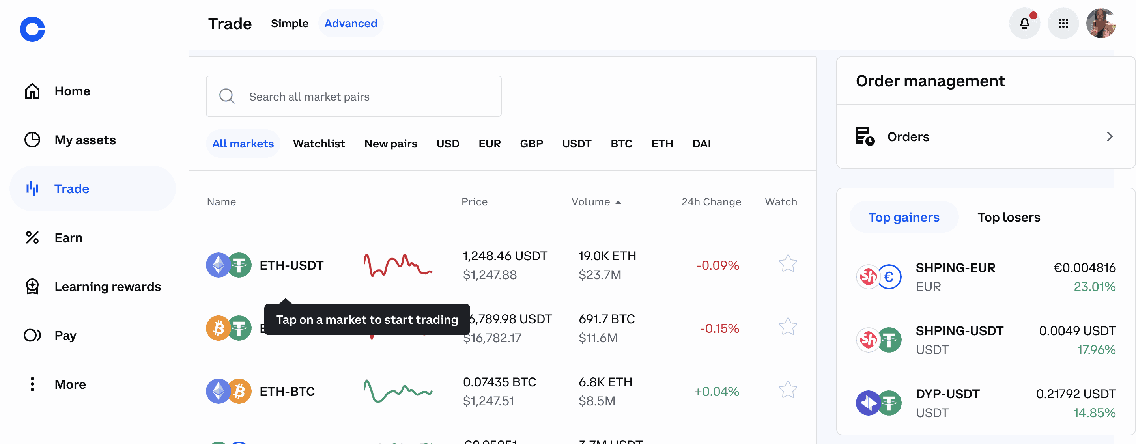
Task: Filter markets by GBP
Action: tap(531, 144)
